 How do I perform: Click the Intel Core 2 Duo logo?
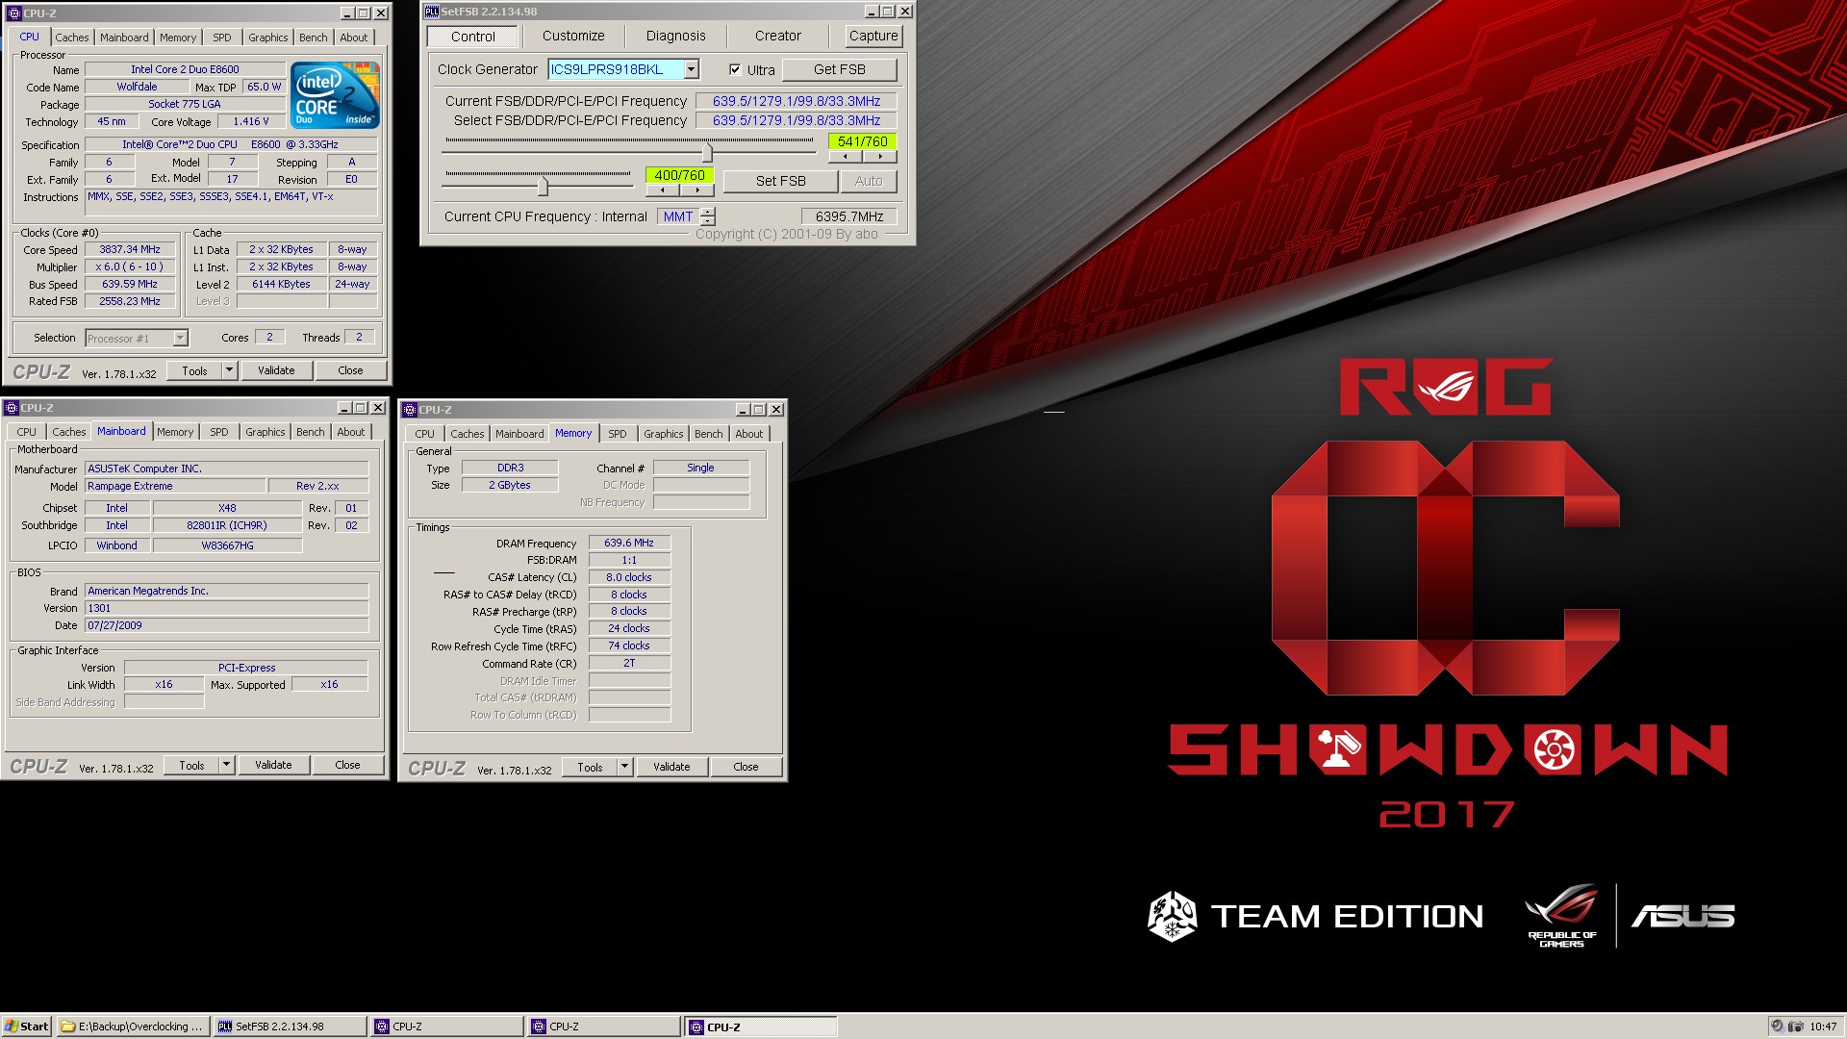(x=335, y=95)
